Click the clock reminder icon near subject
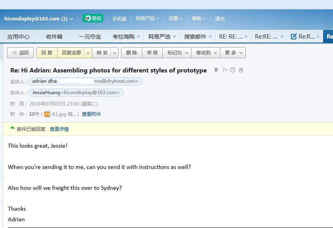This screenshot has height=228, width=333. 233,70
